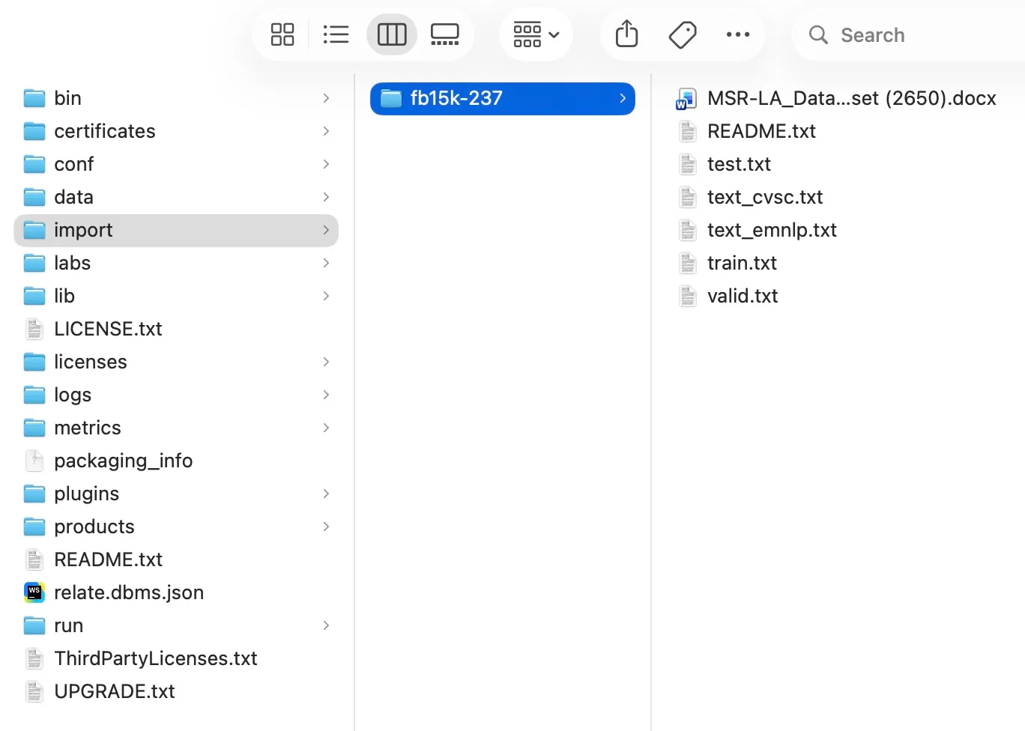This screenshot has height=731, width=1025.
Task: Switch to icon grid view
Action: tap(282, 34)
